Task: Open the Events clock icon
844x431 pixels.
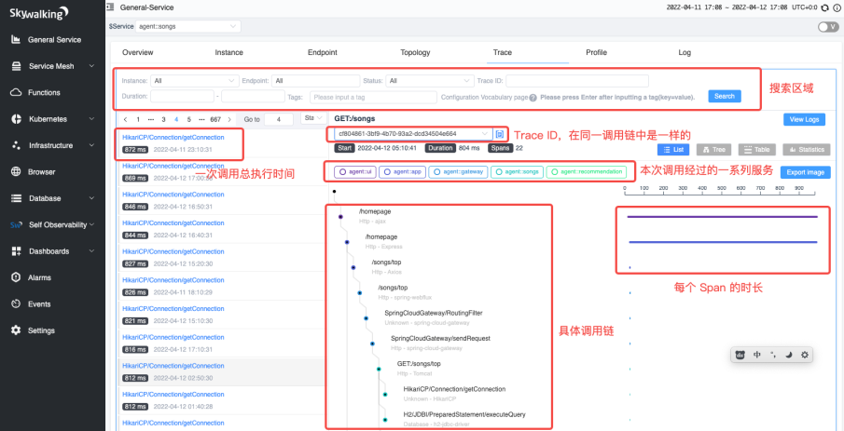Action: 16,303
